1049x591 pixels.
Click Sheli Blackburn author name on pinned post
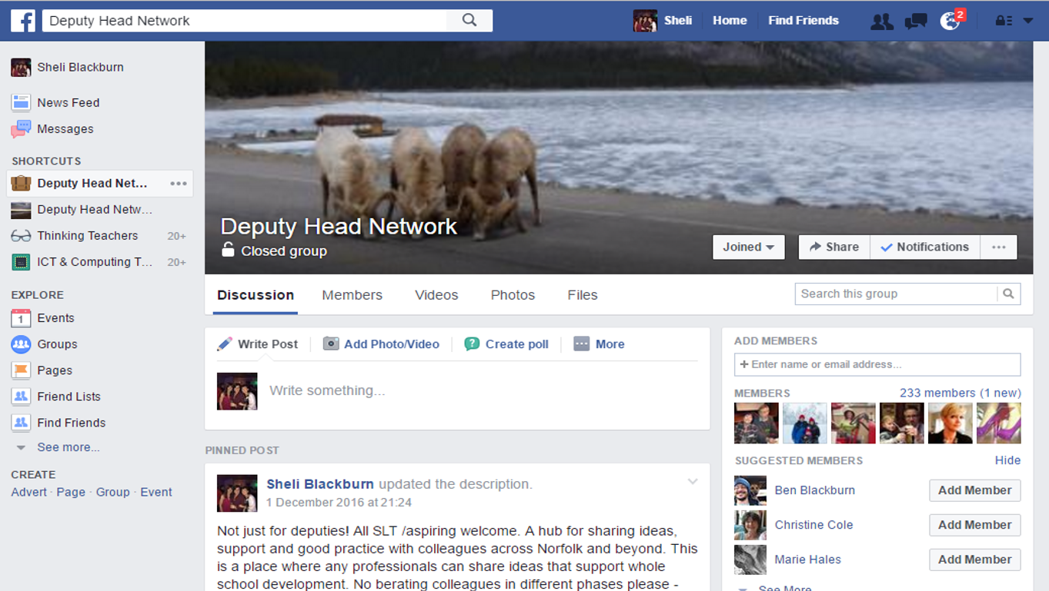[x=320, y=484]
